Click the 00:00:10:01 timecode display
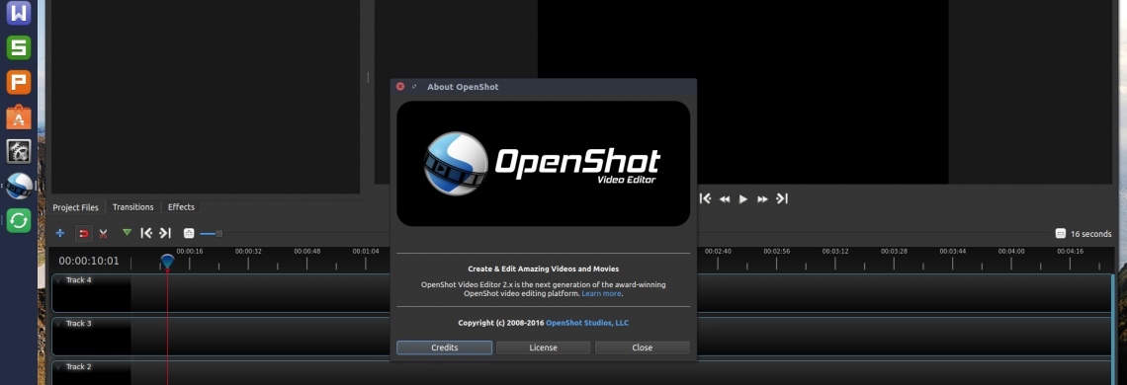Image resolution: width=1127 pixels, height=385 pixels. click(89, 262)
